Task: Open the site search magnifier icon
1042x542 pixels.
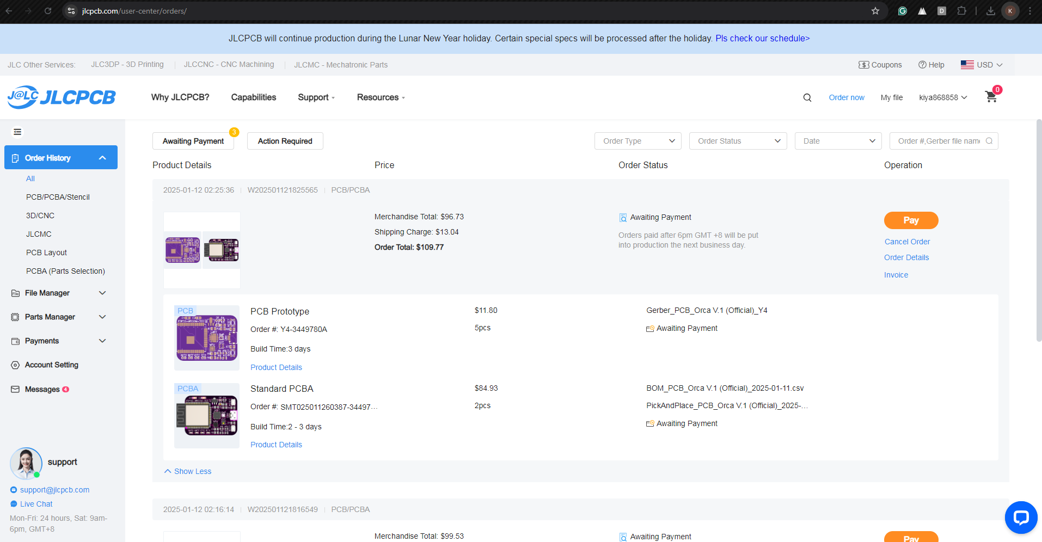Action: point(807,97)
